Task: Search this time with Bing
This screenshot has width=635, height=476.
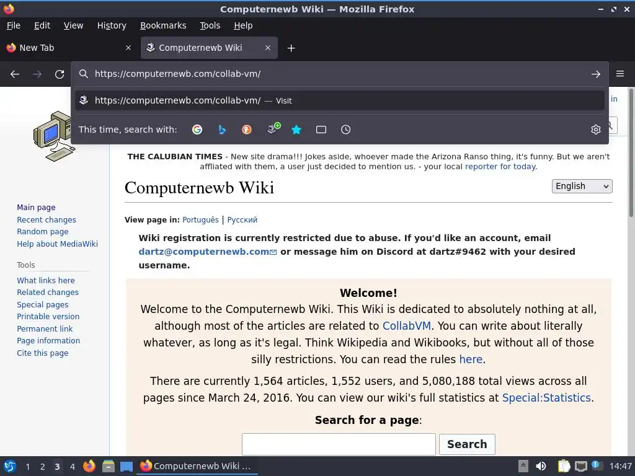Action: (222, 130)
